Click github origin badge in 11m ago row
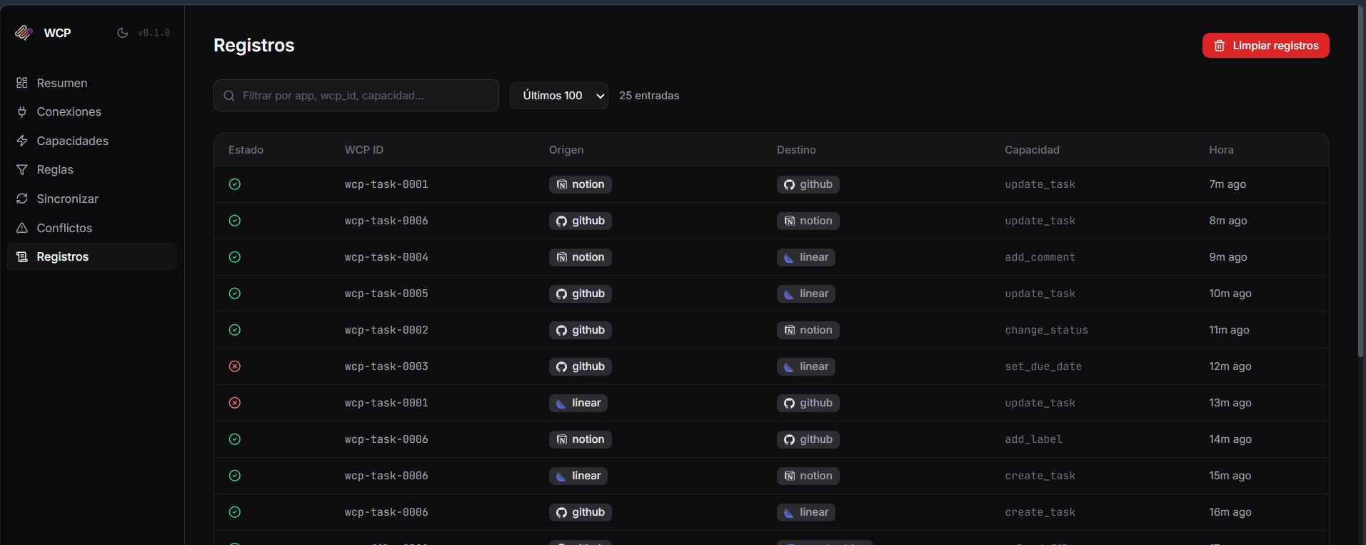The height and width of the screenshot is (545, 1366). pyautogui.click(x=580, y=330)
